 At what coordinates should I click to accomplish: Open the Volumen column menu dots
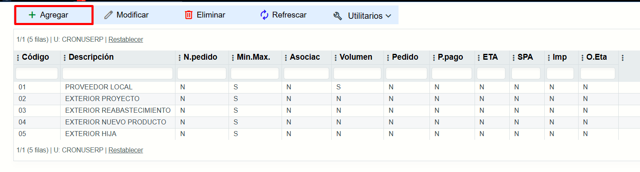[x=336, y=58]
